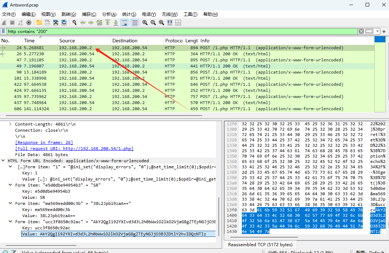Sort by the Info column header

tap(286, 41)
